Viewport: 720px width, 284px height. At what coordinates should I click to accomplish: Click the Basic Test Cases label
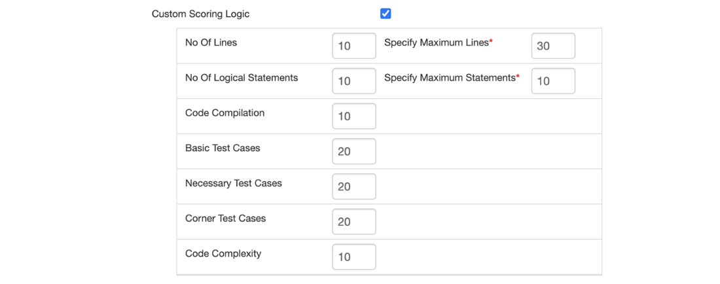tap(223, 149)
